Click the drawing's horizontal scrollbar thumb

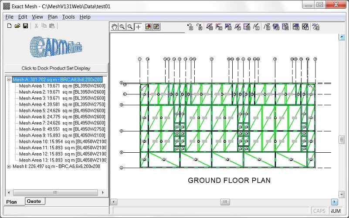click(224, 202)
